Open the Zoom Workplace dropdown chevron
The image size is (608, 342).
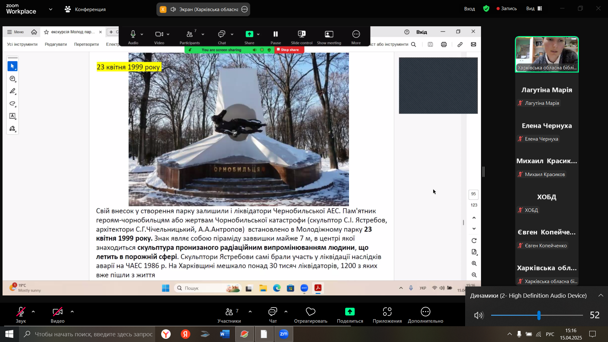click(51, 9)
